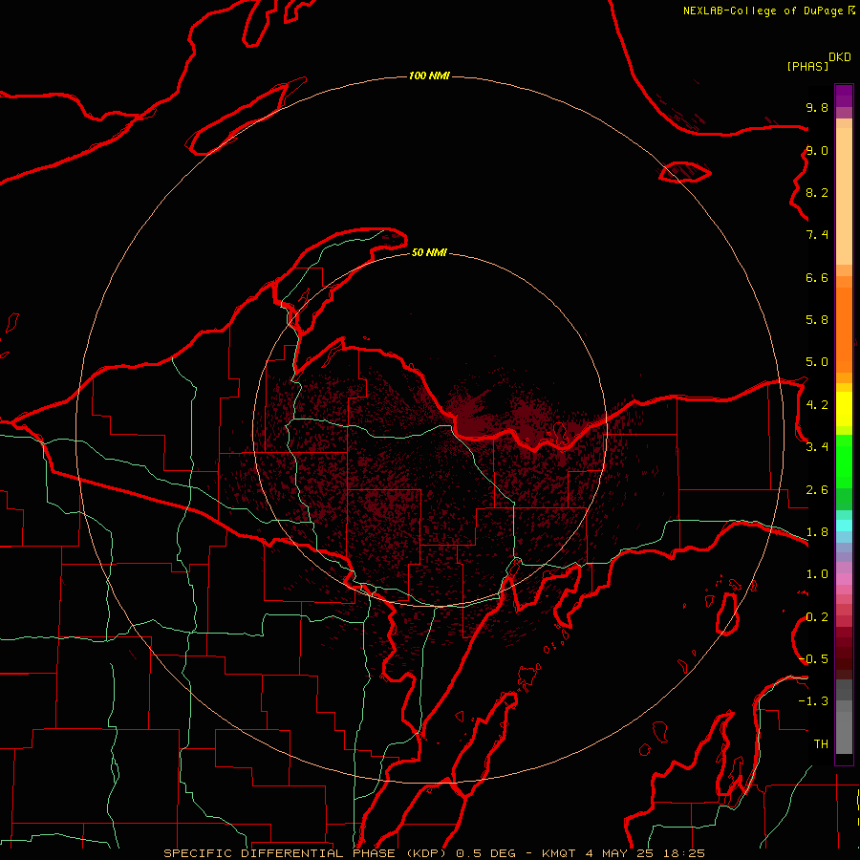Image resolution: width=860 pixels, height=860 pixels.
Task: Click the 50 NMI range ring label
Action: point(429,252)
